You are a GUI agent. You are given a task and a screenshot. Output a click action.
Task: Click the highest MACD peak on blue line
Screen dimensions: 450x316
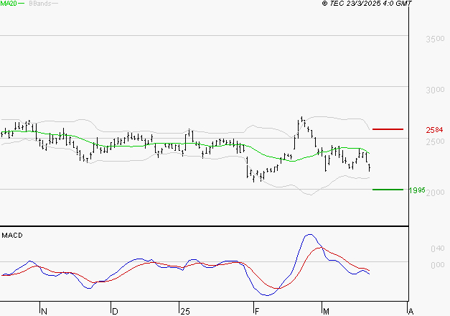[309, 235]
